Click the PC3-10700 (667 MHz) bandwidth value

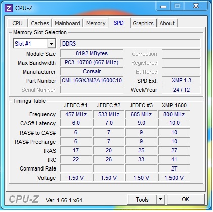click(x=92, y=62)
